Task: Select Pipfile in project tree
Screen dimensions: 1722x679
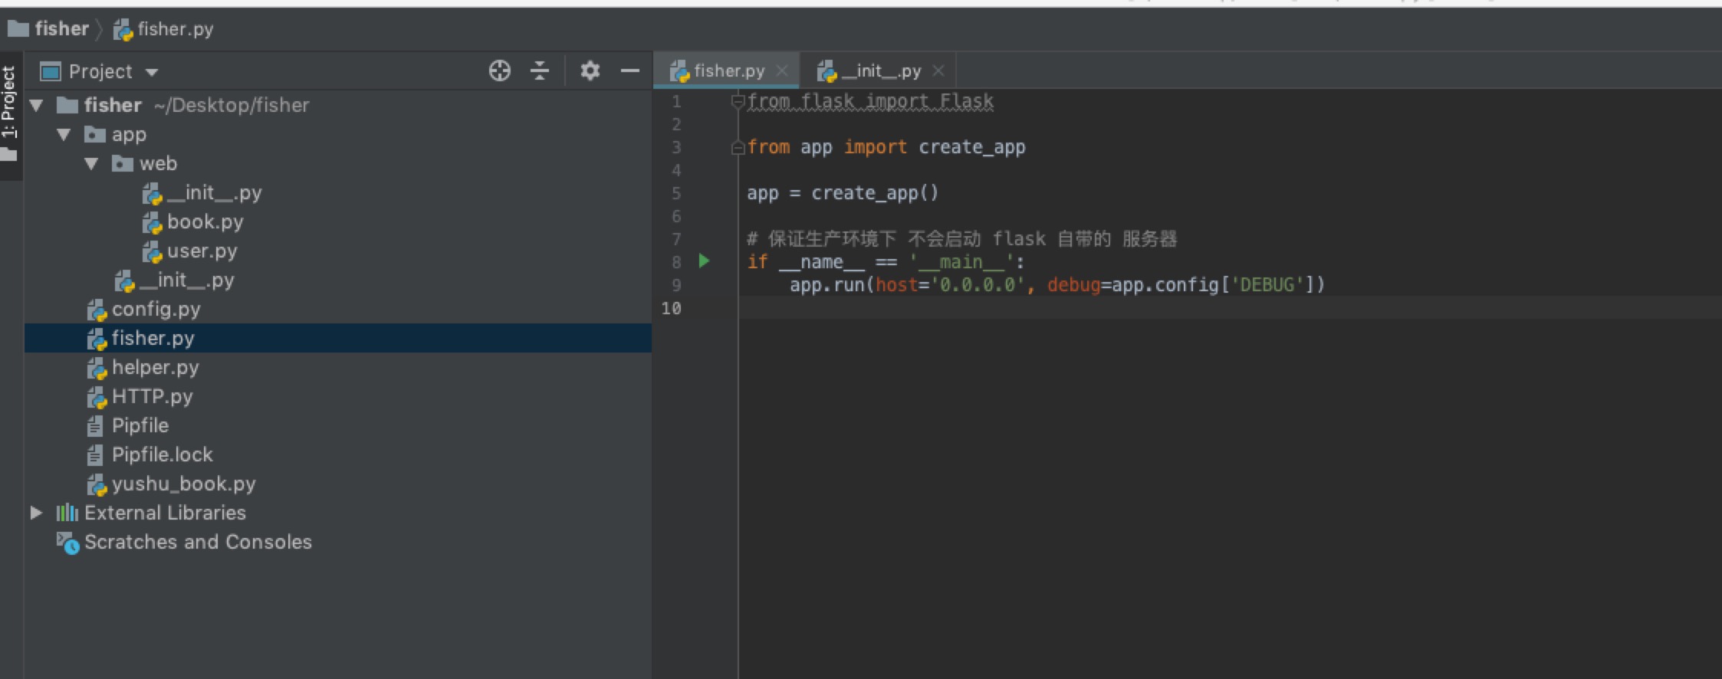Action: click(x=128, y=426)
